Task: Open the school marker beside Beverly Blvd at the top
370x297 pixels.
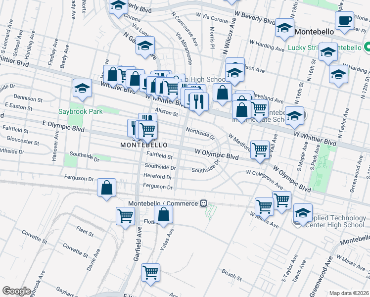Action: 118,6
